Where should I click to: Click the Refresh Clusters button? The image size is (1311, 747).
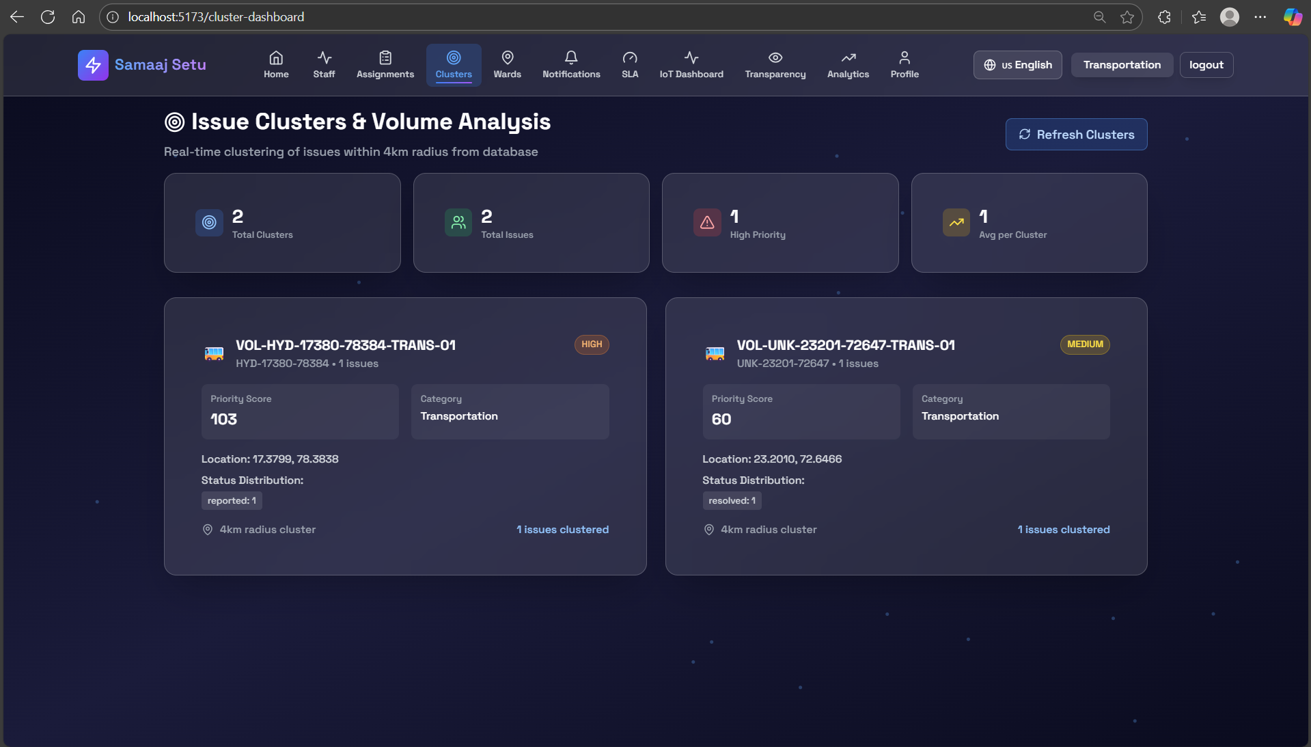(x=1076, y=135)
